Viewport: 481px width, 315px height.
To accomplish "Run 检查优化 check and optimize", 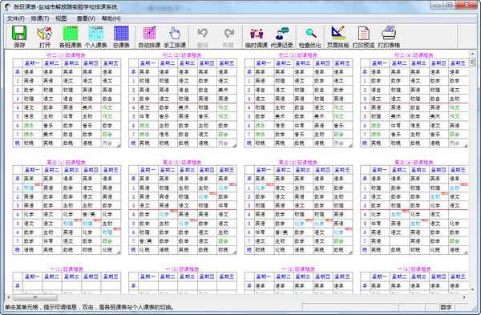I will click(x=310, y=37).
